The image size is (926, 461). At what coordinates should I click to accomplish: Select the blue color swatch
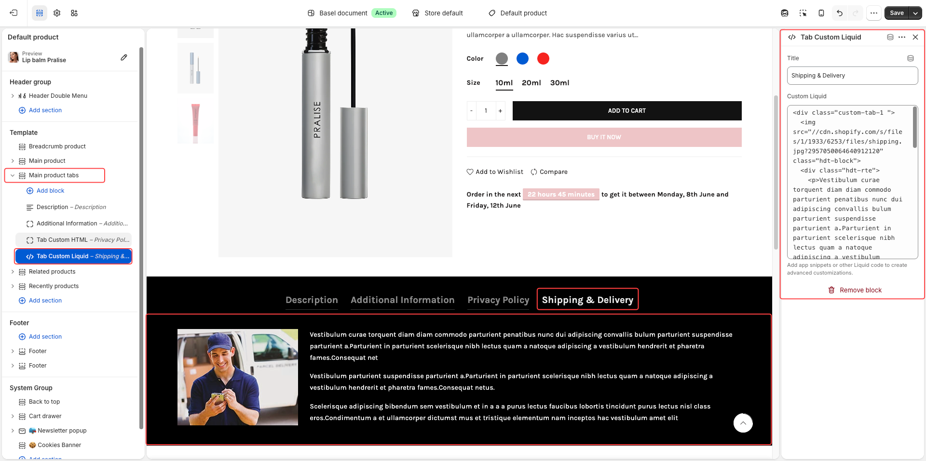point(522,59)
